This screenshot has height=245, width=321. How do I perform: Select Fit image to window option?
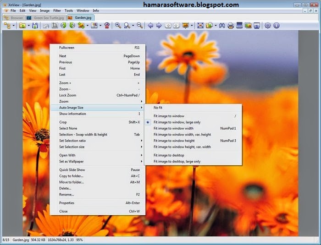coord(193,116)
